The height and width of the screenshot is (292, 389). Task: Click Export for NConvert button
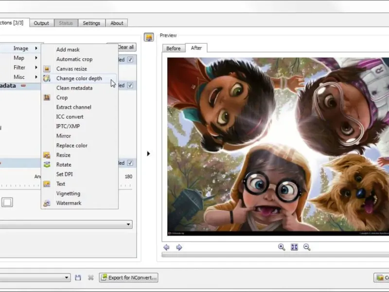click(128, 277)
